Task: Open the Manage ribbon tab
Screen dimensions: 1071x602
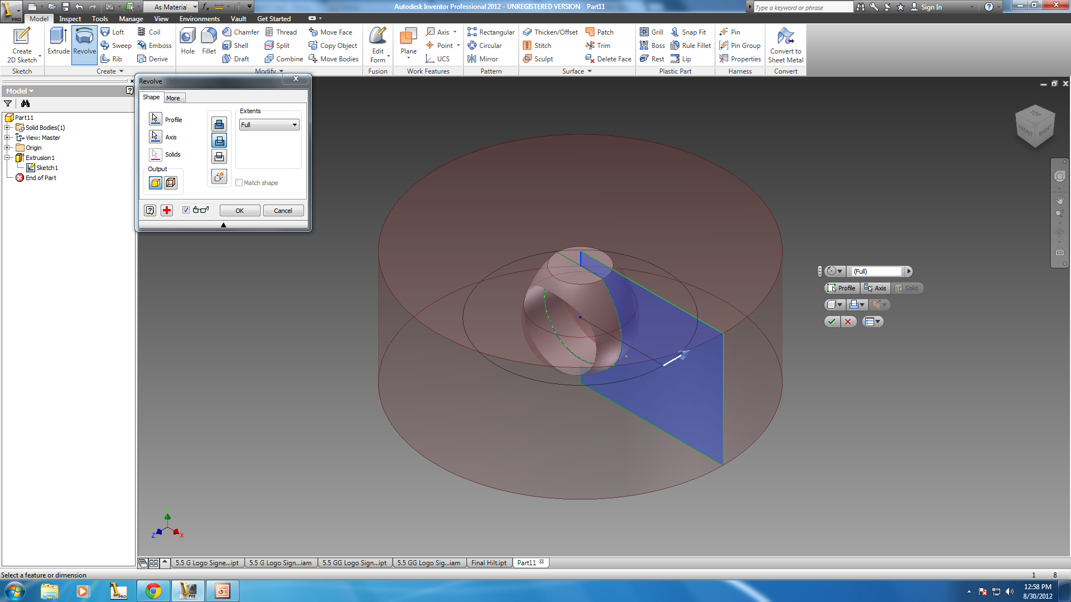Action: click(x=131, y=18)
